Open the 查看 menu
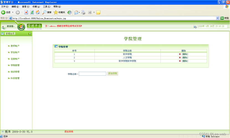The image size is (230, 138). point(26,7)
